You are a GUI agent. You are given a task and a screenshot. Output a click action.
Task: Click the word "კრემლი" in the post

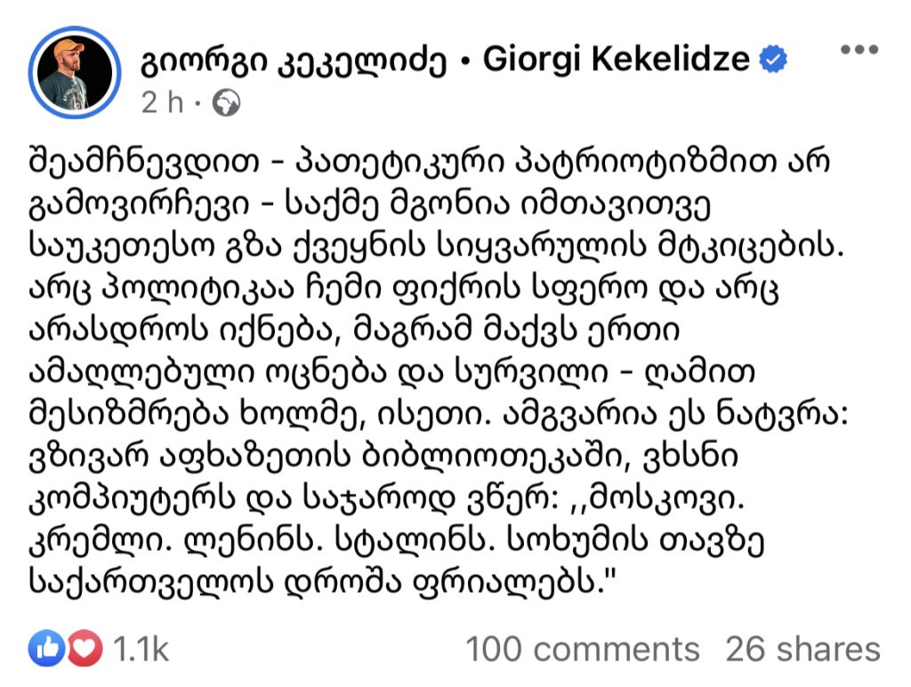point(93,542)
